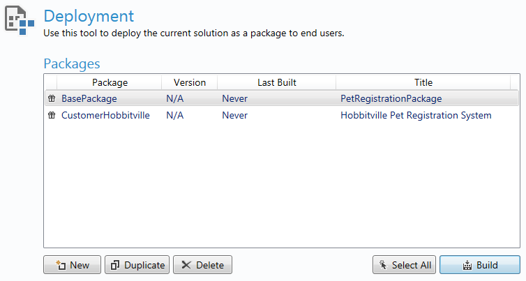Sort by the Package column header
The width and height of the screenshot is (526, 281).
point(110,82)
